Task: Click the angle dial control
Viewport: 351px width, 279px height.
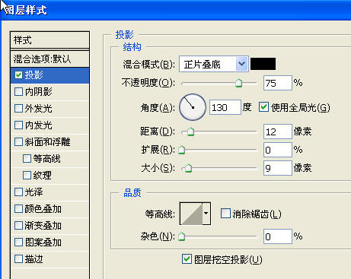Action: [x=193, y=107]
